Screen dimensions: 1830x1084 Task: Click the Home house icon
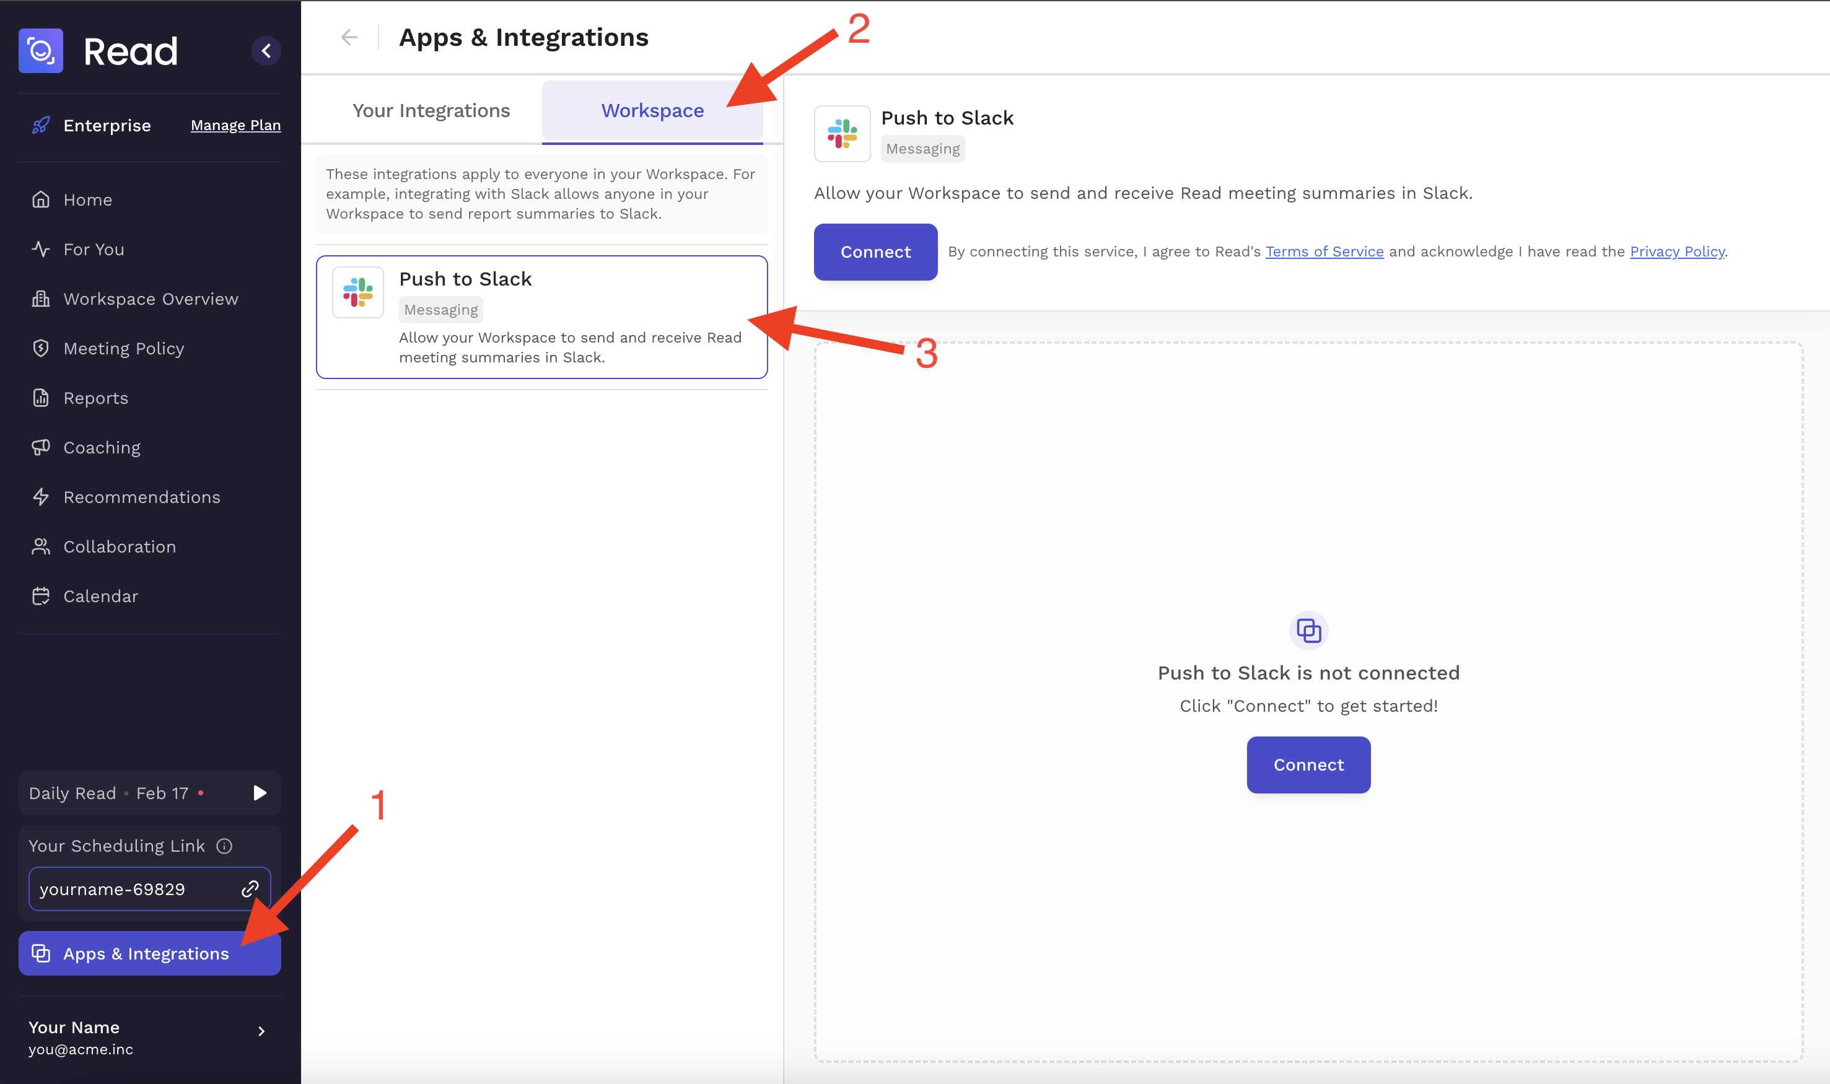(41, 199)
